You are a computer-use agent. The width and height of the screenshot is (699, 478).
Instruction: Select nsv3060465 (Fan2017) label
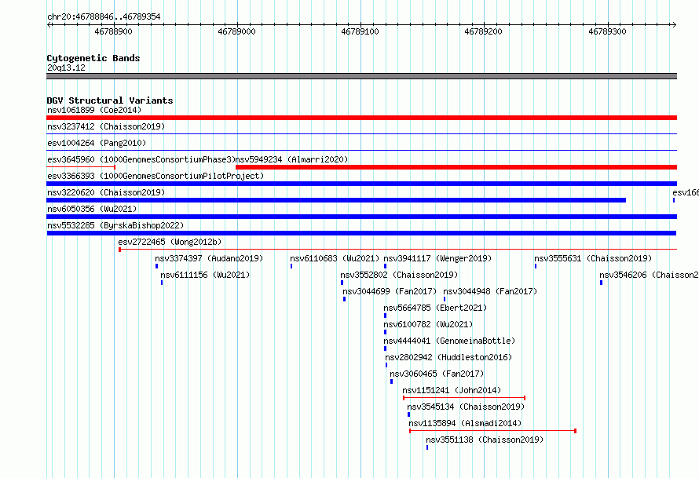point(437,374)
